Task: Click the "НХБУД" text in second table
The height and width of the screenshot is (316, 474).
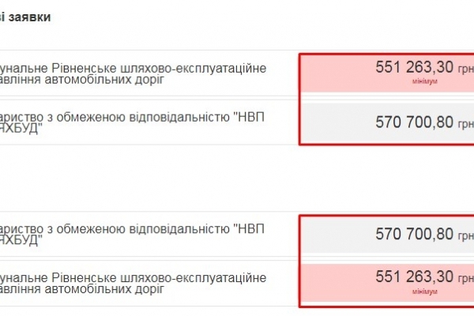Action: pyautogui.click(x=32, y=242)
